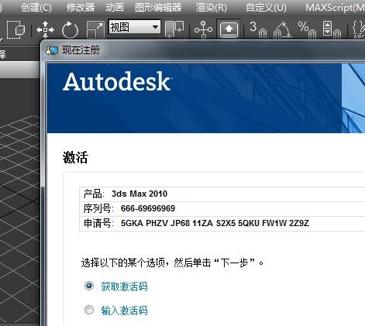Viewport: 365px width, 326px height.
Task: Toggle the Percent Snap icon
Action: 307,29
